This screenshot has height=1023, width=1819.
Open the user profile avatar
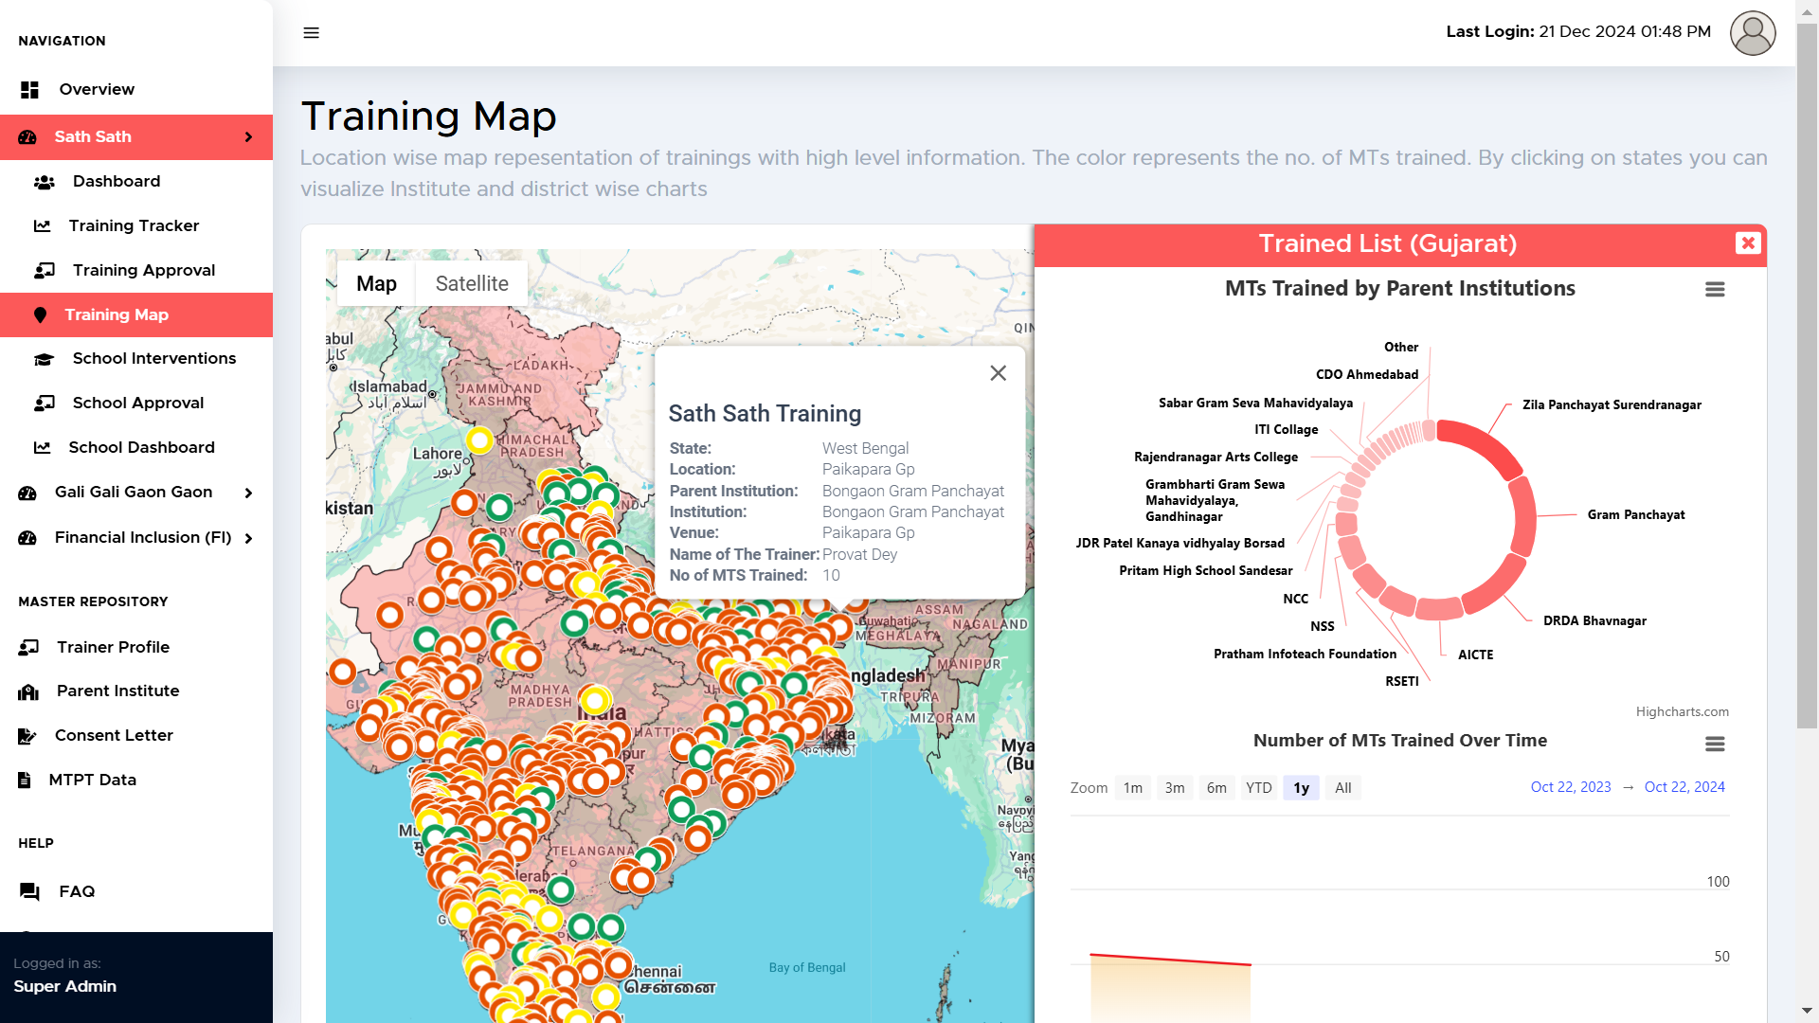click(1753, 33)
